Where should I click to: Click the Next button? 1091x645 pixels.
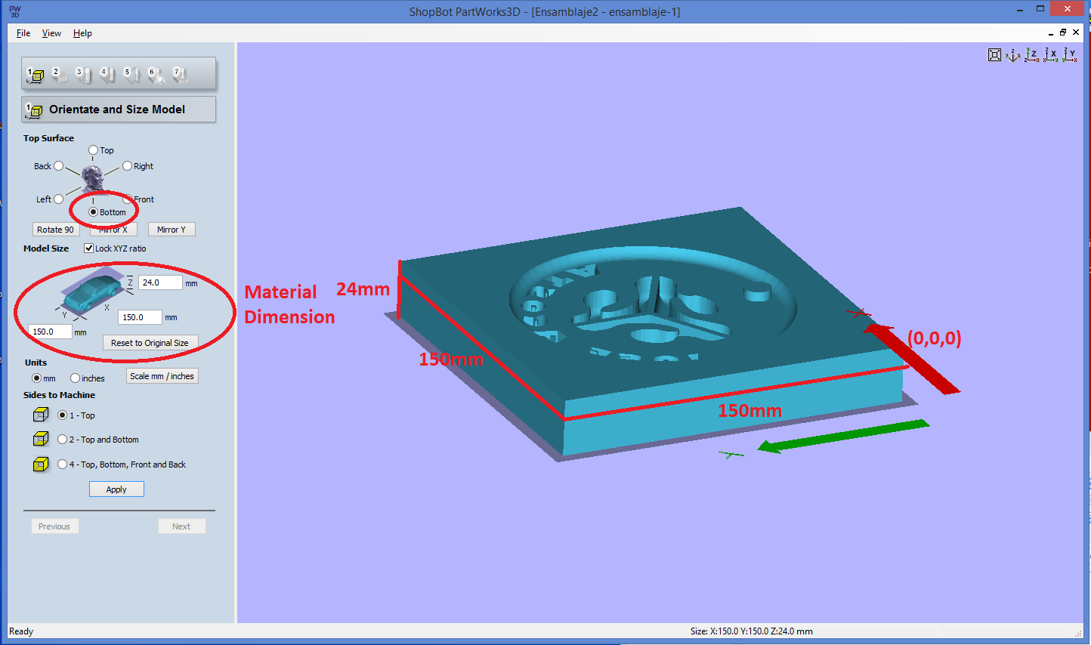[181, 526]
